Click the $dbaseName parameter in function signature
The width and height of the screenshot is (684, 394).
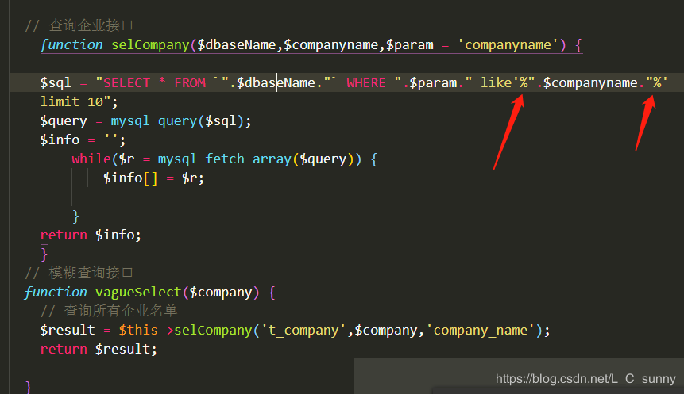click(237, 45)
